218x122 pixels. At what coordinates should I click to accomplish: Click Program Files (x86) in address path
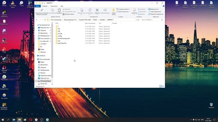[x=85, y=20]
